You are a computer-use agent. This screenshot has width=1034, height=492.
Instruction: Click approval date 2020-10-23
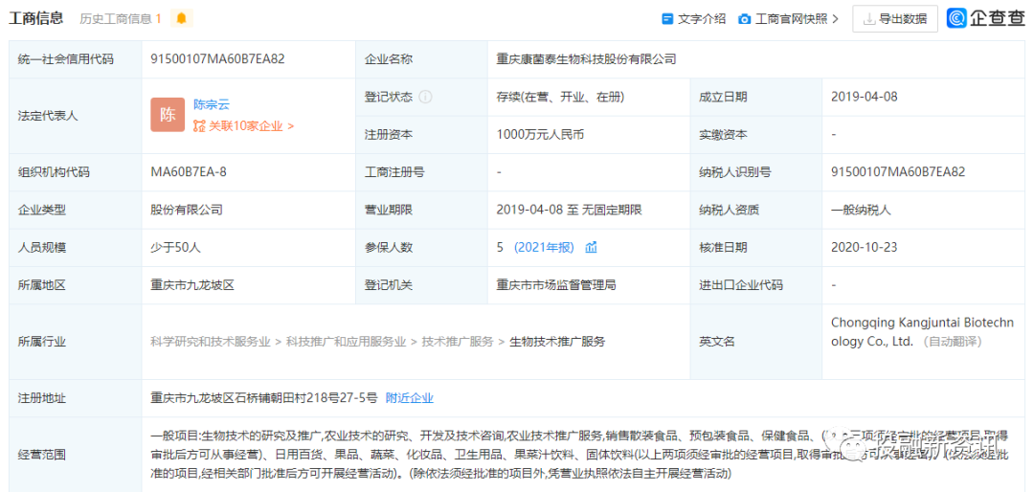tap(865, 247)
